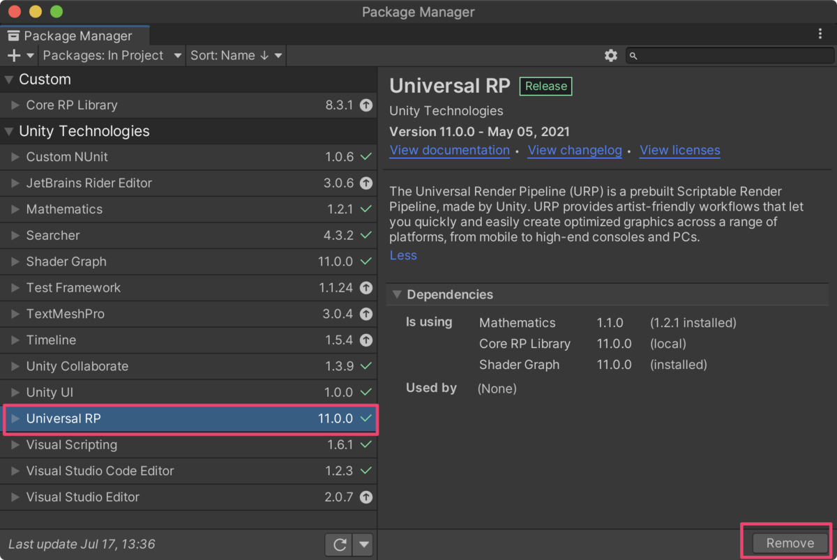
Task: Open the Sort: Name dropdown
Action: click(x=236, y=56)
